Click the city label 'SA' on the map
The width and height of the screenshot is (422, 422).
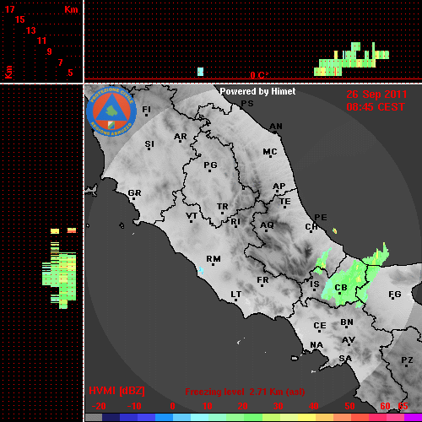[345, 359]
